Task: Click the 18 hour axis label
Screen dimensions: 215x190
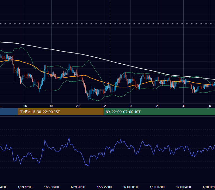Action: coord(52,106)
